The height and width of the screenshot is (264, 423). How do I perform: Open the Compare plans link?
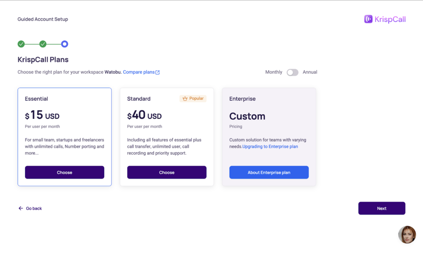click(x=139, y=72)
